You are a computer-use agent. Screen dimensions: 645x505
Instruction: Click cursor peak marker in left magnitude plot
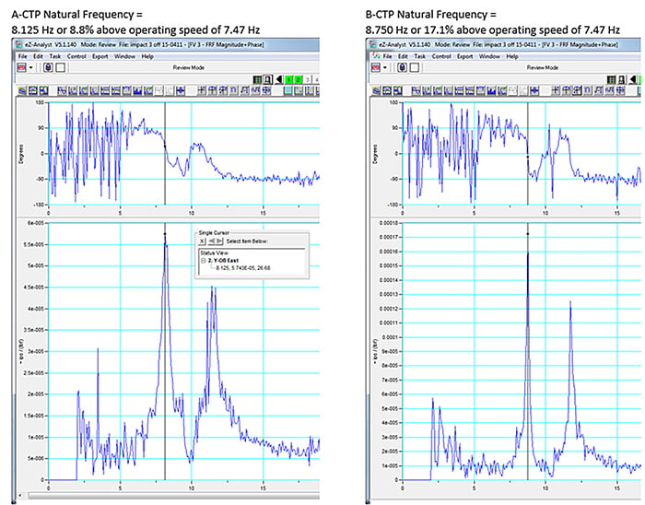pyautogui.click(x=165, y=233)
